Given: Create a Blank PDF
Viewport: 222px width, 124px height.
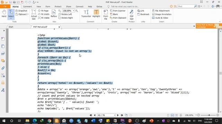Looking at the screenshot, I should coord(114,14).
